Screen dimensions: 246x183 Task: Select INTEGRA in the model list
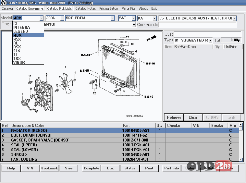pos(28,27)
